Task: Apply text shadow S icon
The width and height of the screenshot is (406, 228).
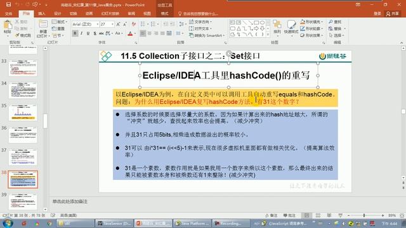Action: click(95, 33)
